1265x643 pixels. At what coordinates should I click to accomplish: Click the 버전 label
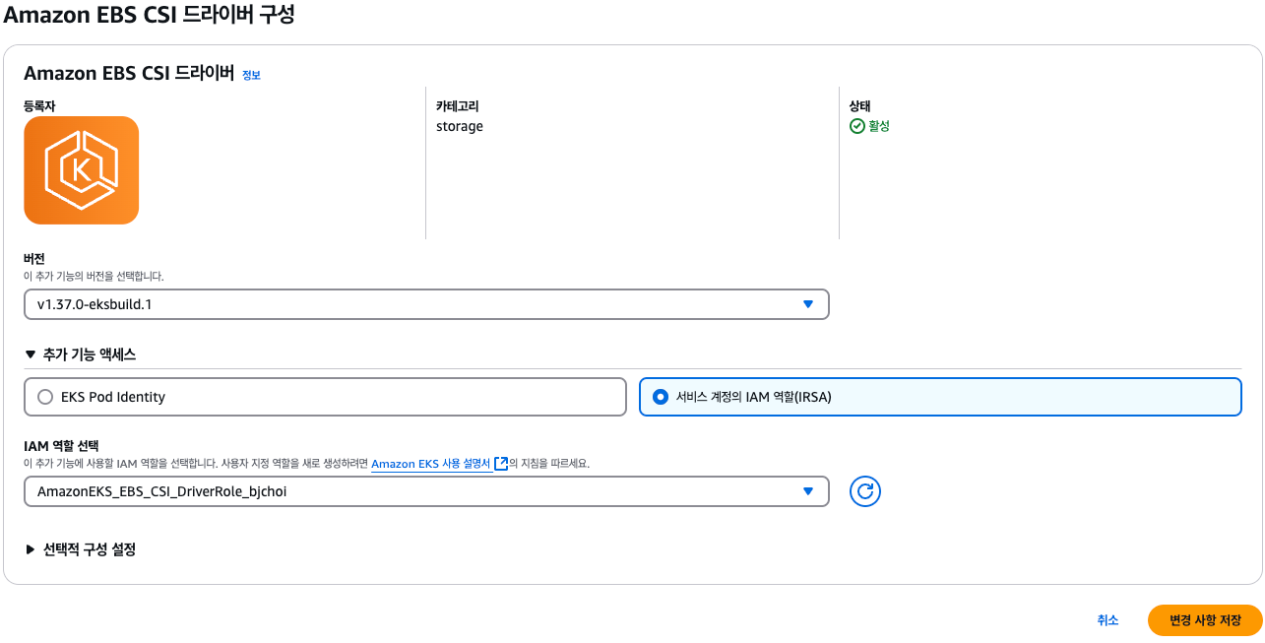tap(34, 259)
